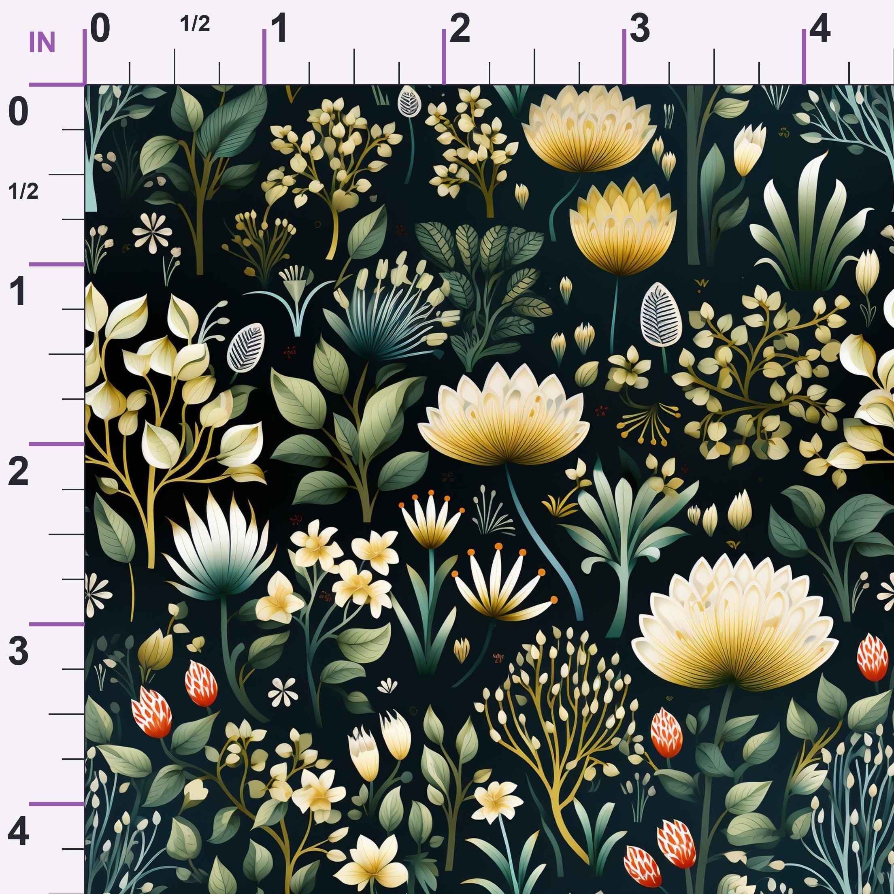The image size is (894, 894).
Task: Click the "1/2" label on the horizontal ruler
Action: (x=195, y=23)
